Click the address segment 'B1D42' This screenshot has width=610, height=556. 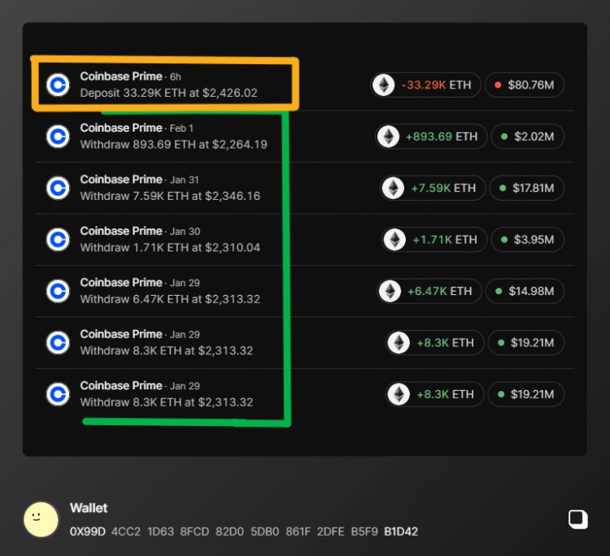click(x=401, y=532)
